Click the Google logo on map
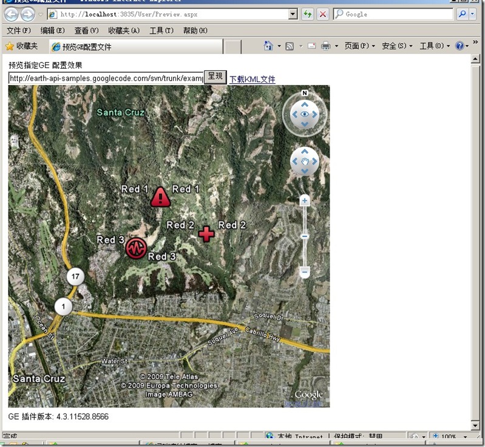Image resolution: width=485 pixels, height=447 pixels. (308, 395)
